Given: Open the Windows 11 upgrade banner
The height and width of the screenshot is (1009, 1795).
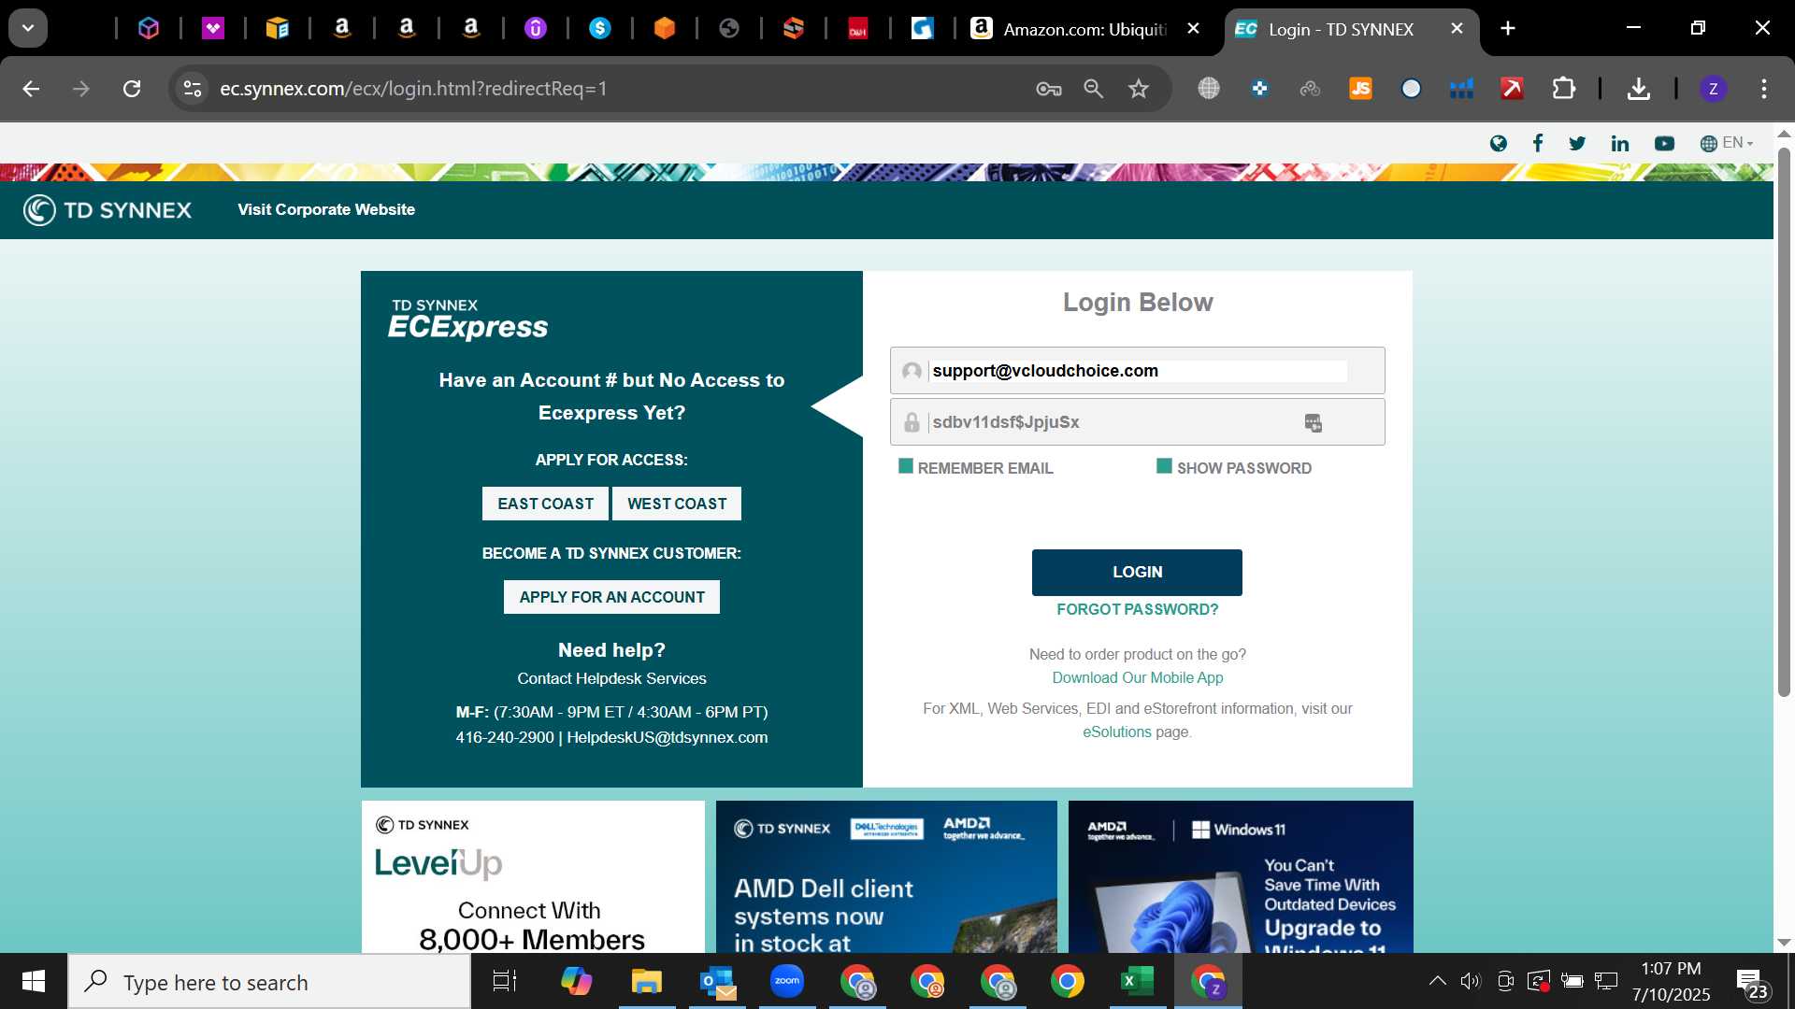Looking at the screenshot, I should pos(1241,876).
